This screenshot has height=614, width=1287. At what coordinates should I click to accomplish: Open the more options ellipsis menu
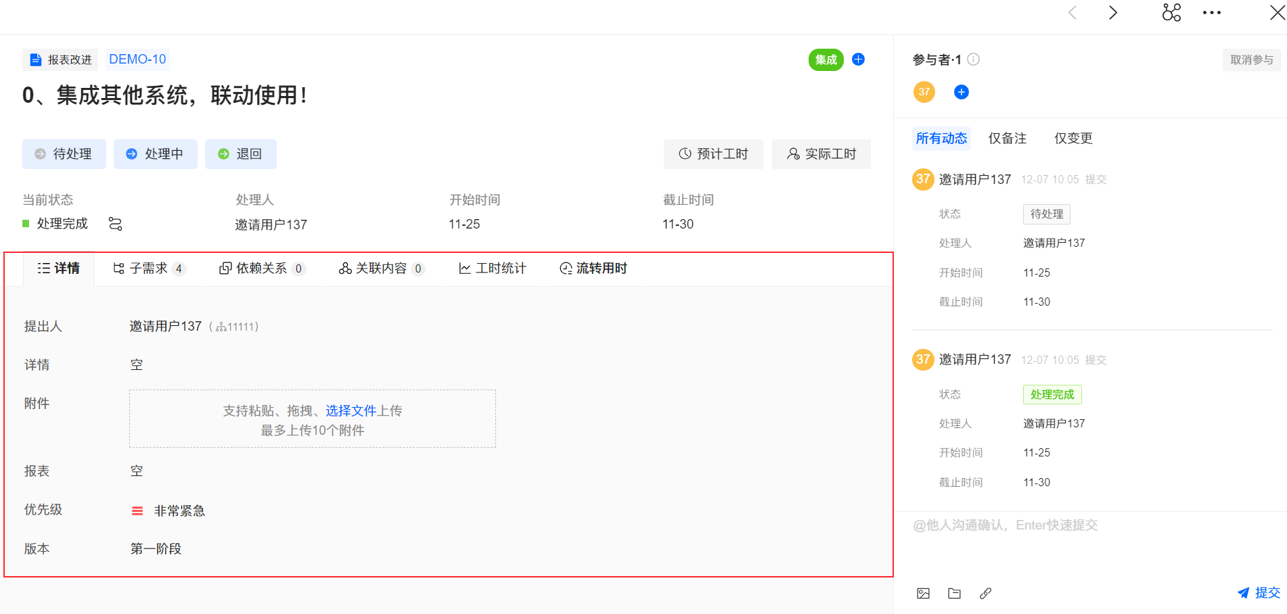1211,13
